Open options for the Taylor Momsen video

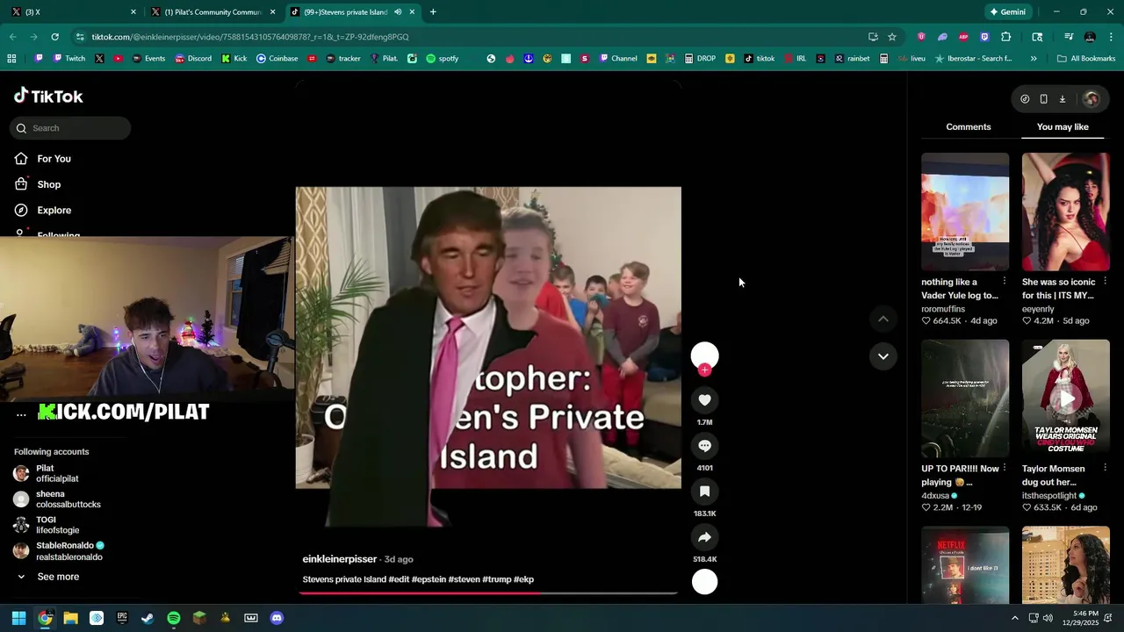1105,468
